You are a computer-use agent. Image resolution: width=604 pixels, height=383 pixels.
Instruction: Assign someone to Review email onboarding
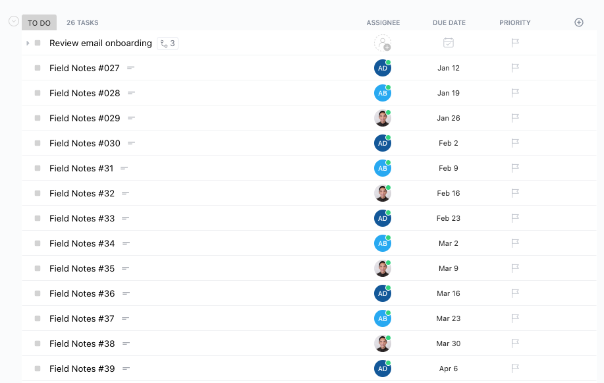point(383,43)
